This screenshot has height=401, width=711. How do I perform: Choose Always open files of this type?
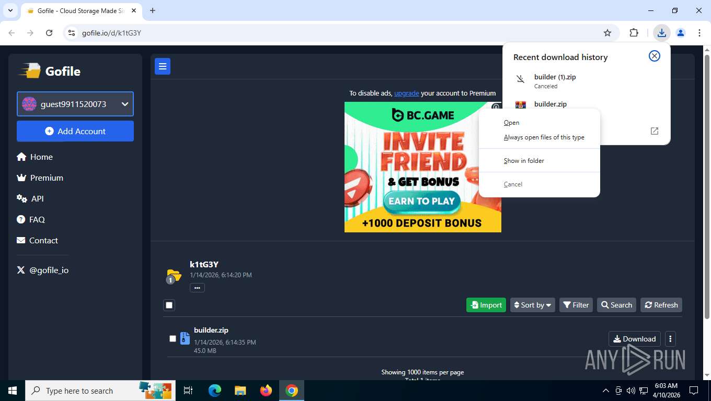[x=539, y=137]
